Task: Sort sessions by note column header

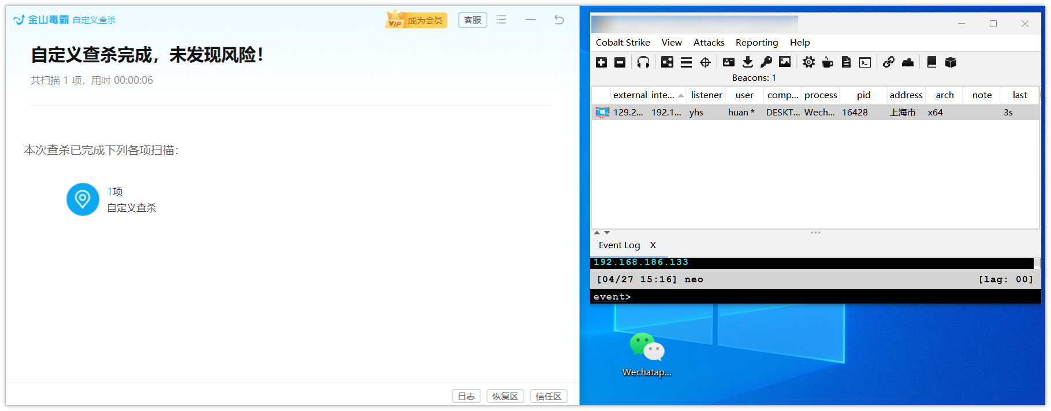Action: click(982, 95)
